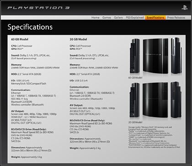Click the Specifications page title
192x166 pixels.
click(x=30, y=27)
